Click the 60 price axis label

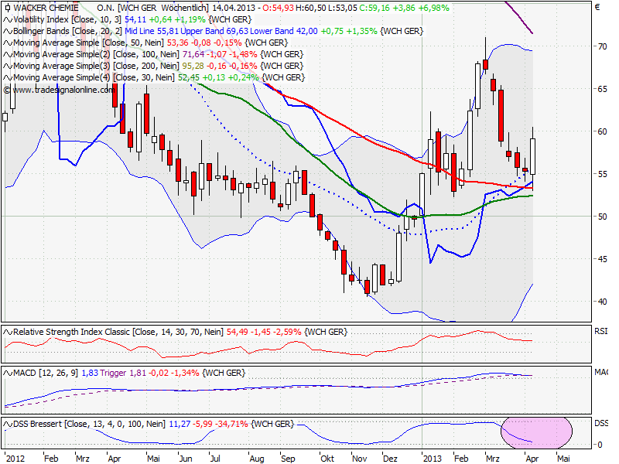[602, 131]
